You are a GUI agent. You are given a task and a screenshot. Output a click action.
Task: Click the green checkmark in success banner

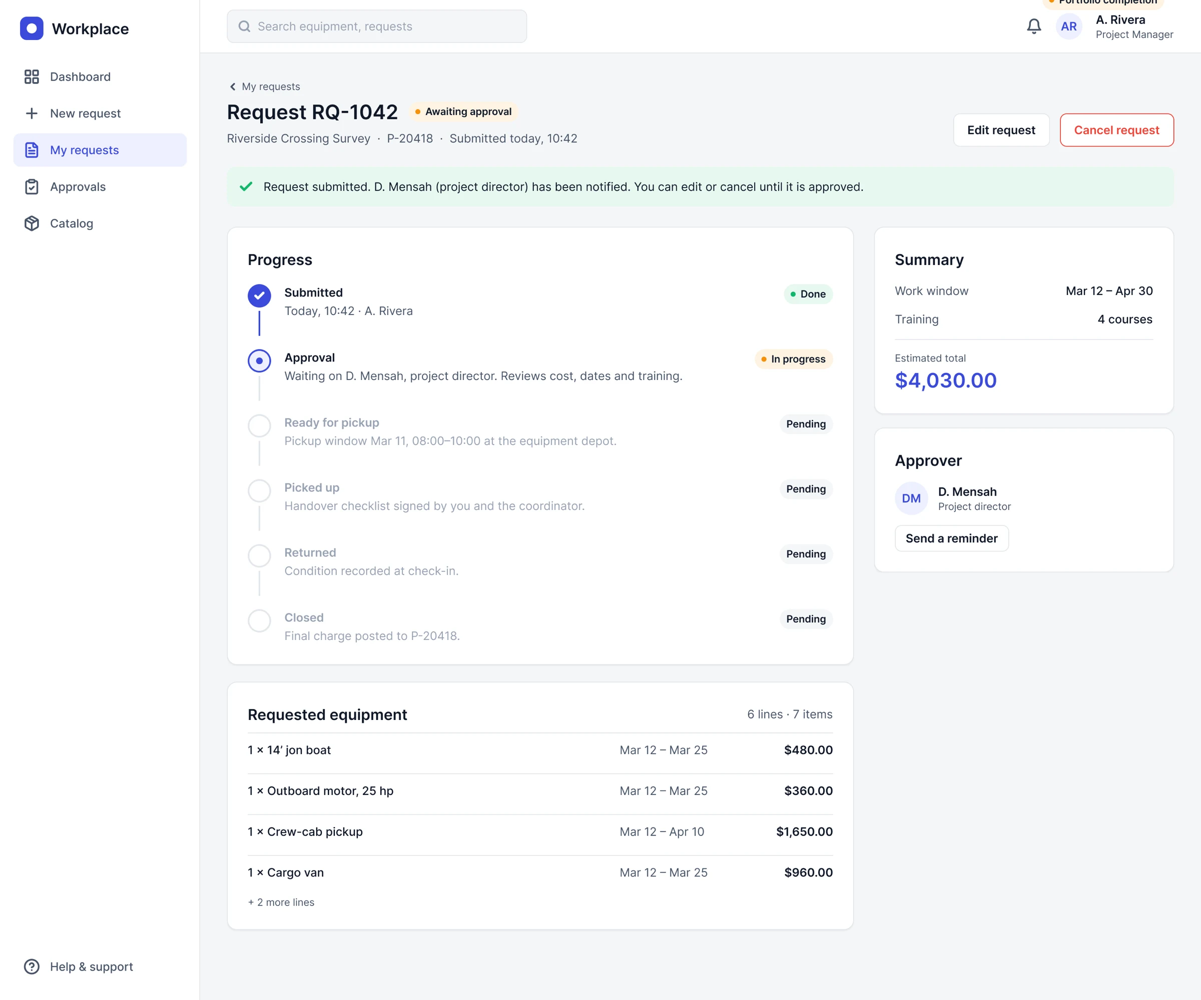246,187
